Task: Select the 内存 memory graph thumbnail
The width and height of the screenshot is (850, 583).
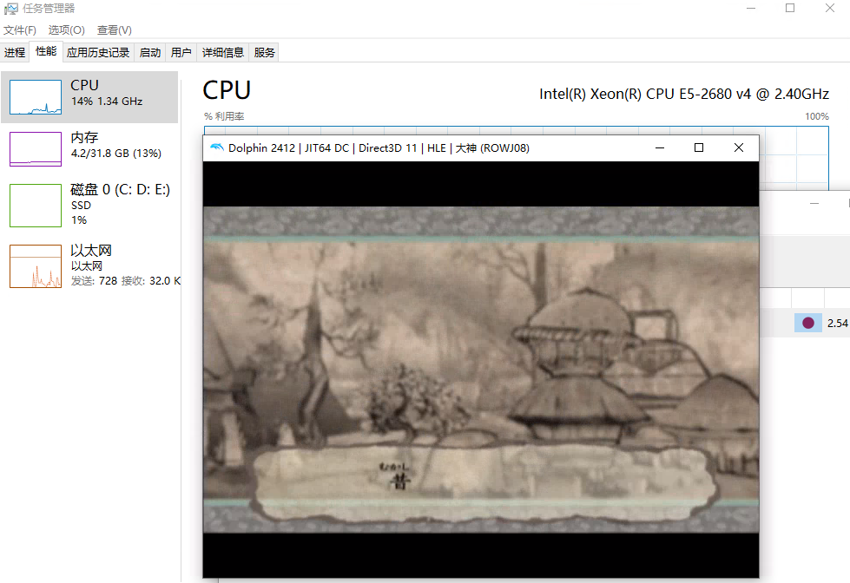Action: pyautogui.click(x=36, y=149)
